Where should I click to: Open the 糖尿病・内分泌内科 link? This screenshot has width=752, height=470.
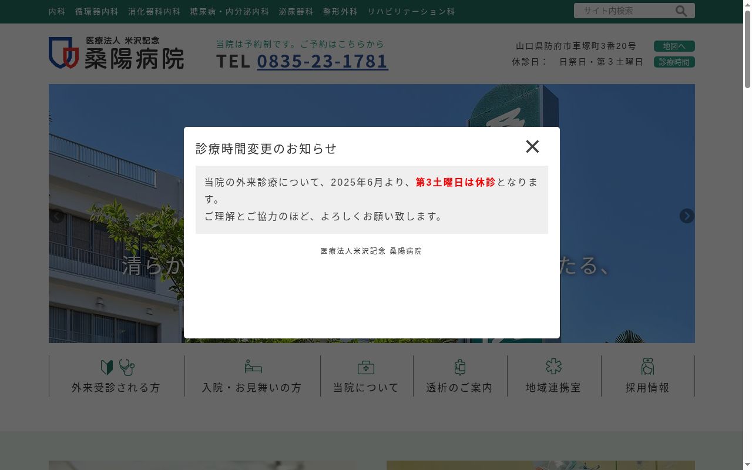230,11
